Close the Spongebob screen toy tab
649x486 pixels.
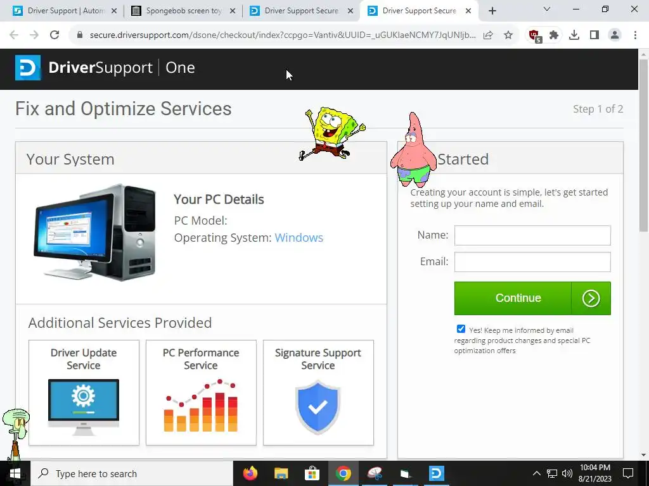(233, 11)
